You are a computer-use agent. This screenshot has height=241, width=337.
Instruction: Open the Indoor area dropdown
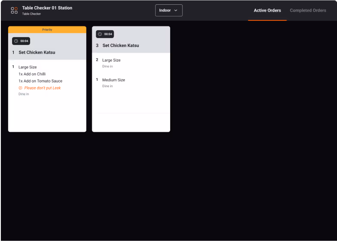[x=168, y=10]
